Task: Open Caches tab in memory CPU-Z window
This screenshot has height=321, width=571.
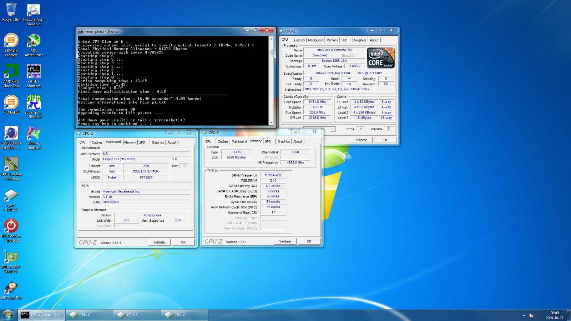Action: [x=223, y=141]
